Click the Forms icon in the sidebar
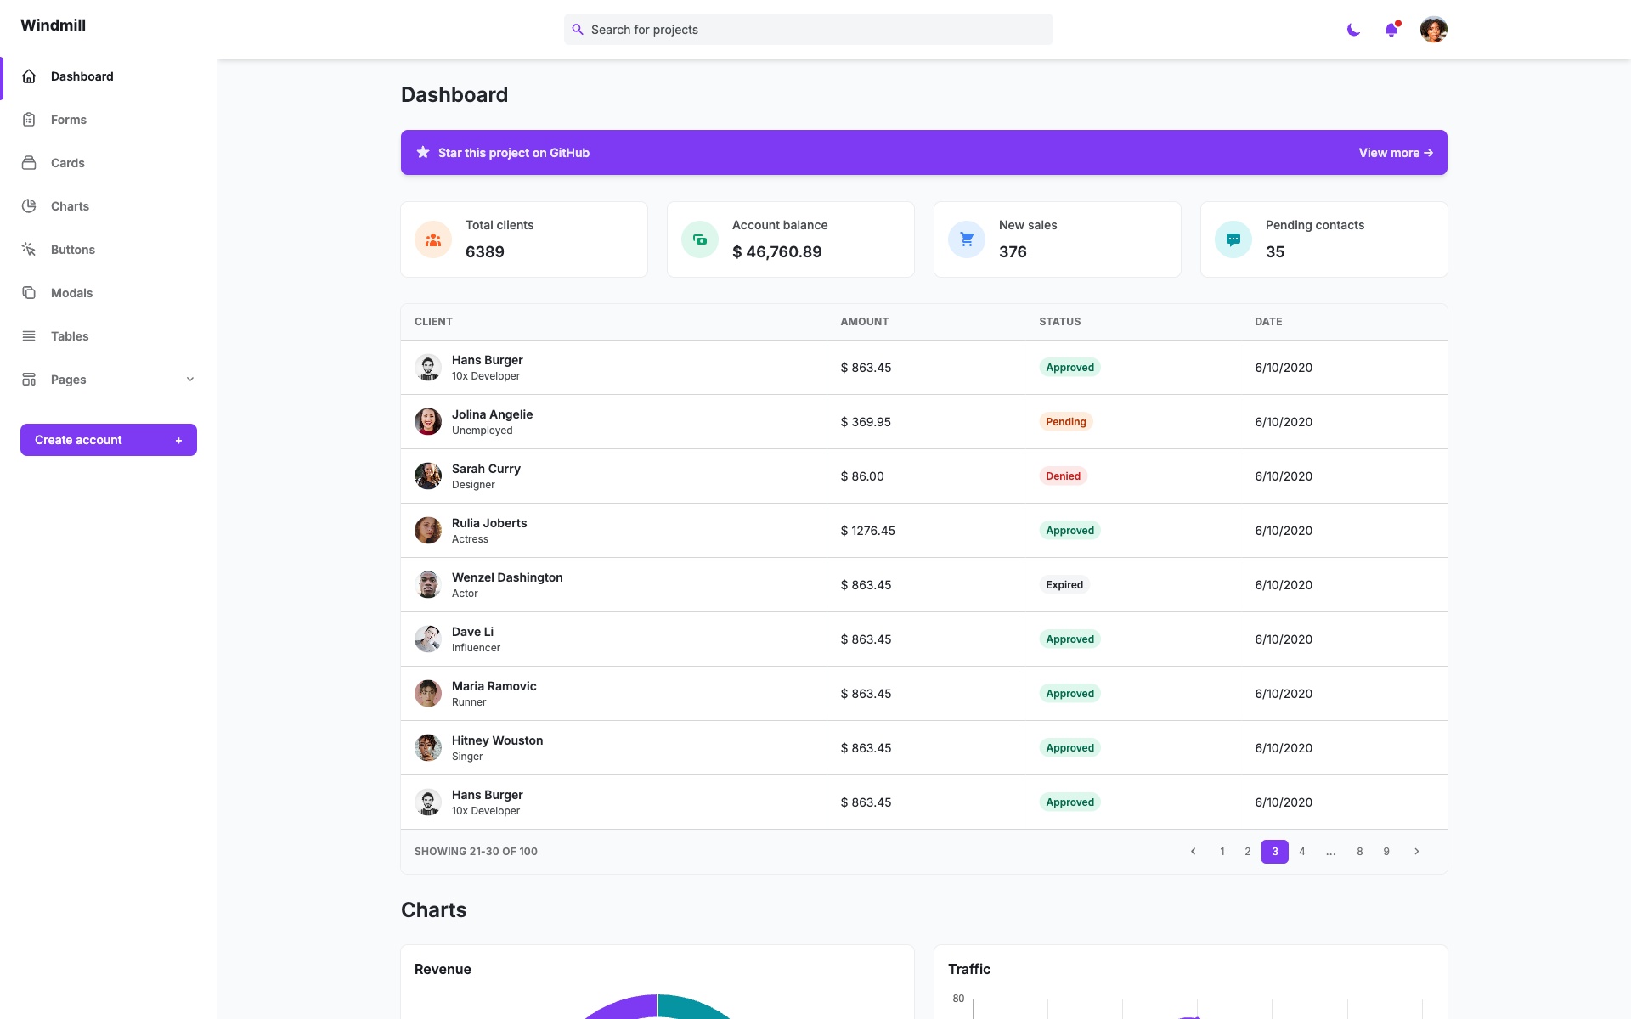 coord(30,120)
